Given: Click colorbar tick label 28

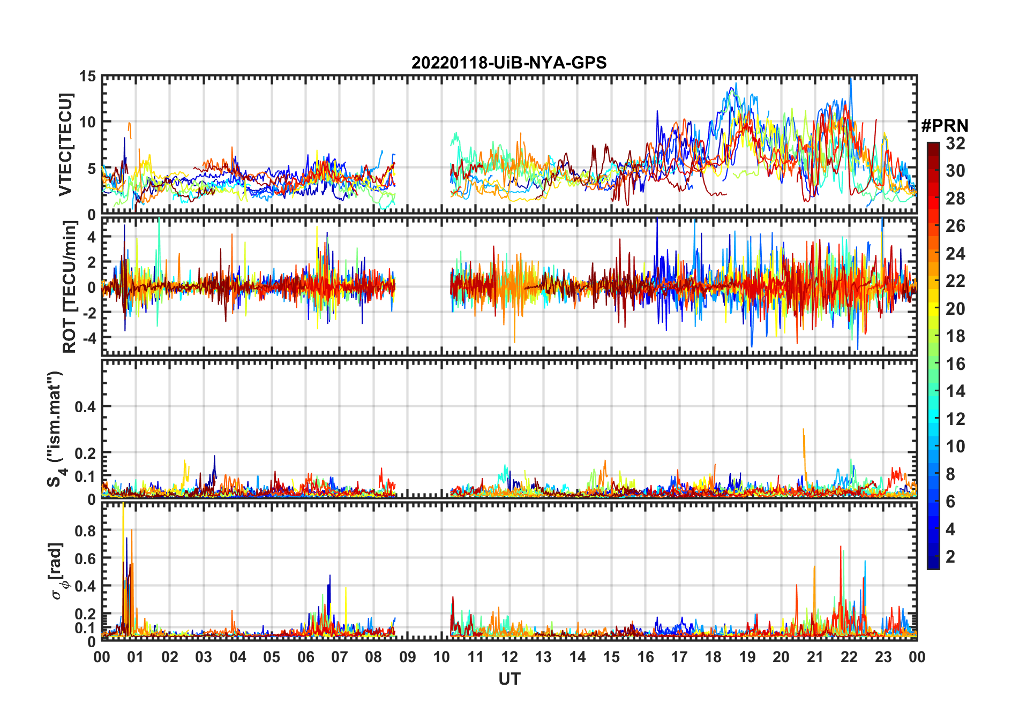Looking at the screenshot, I should (955, 199).
